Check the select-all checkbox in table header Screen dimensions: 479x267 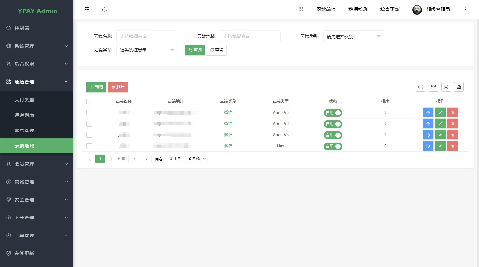89,101
